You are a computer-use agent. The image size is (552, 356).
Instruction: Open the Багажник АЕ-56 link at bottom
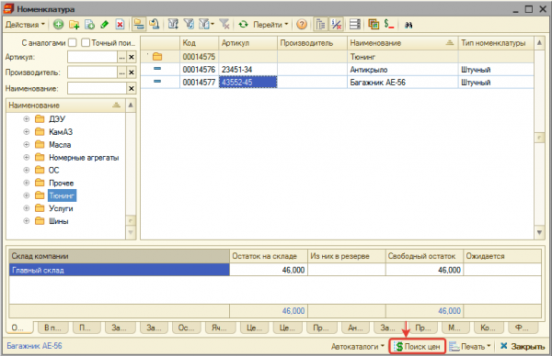(34, 346)
